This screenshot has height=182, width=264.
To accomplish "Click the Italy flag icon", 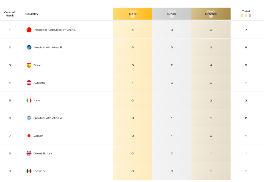I will tap(29, 101).
